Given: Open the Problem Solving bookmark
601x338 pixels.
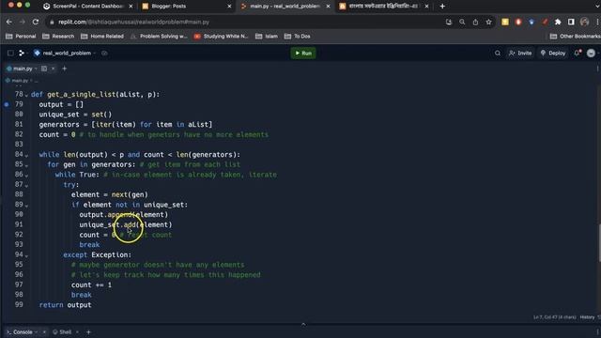Looking at the screenshot, I should click(159, 36).
